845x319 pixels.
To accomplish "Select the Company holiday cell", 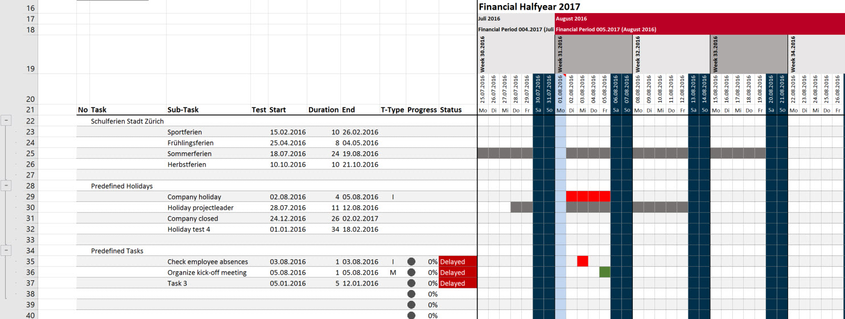I will (x=194, y=197).
